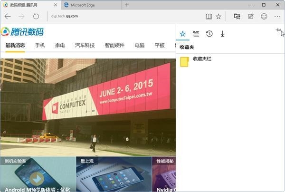Open the 手机 category
Screen dimensions: 285x192
coord(40,45)
